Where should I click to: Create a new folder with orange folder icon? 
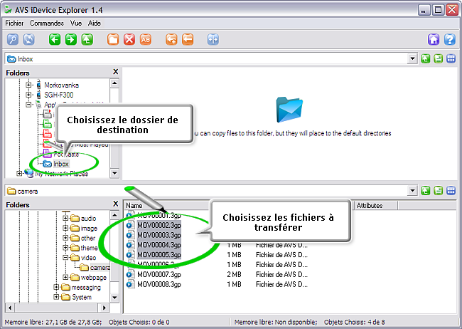click(x=113, y=39)
